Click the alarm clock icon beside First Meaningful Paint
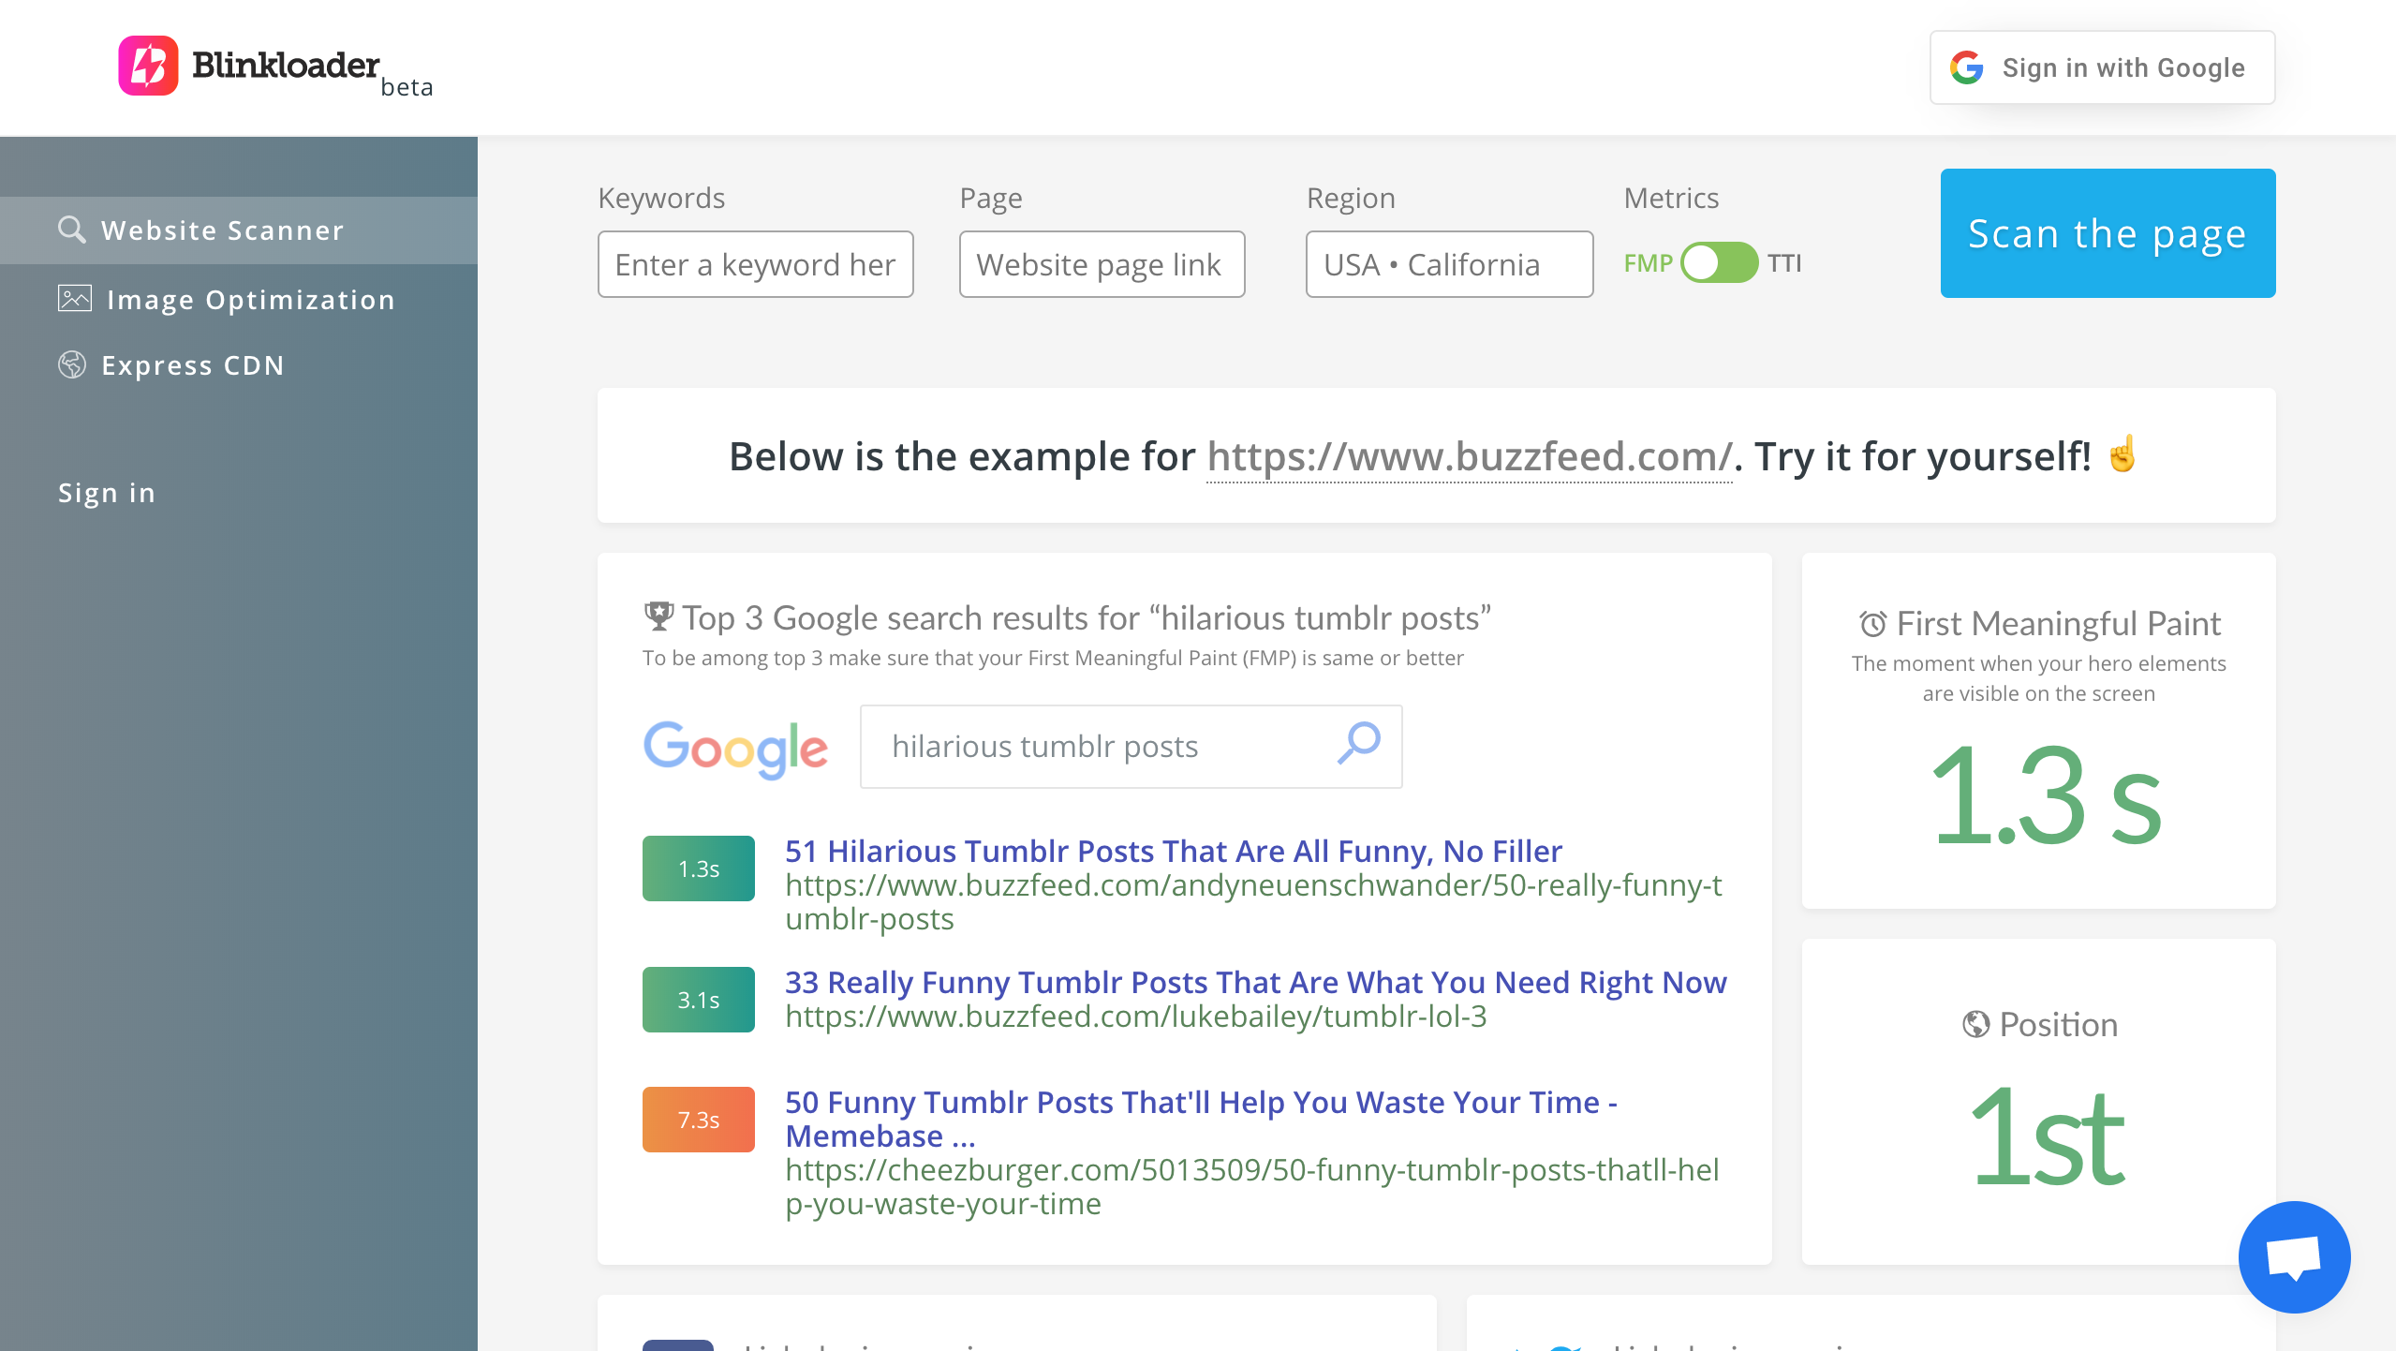The height and width of the screenshot is (1351, 2396). point(1872,624)
